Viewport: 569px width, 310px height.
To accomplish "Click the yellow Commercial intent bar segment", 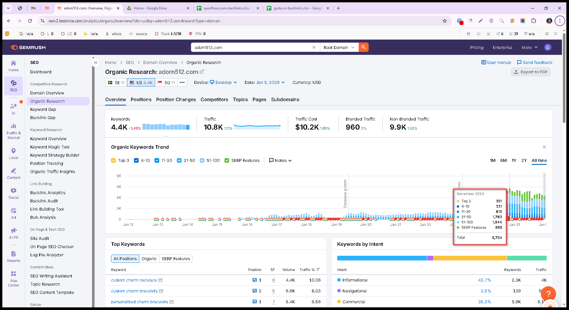I will click(470, 258).
